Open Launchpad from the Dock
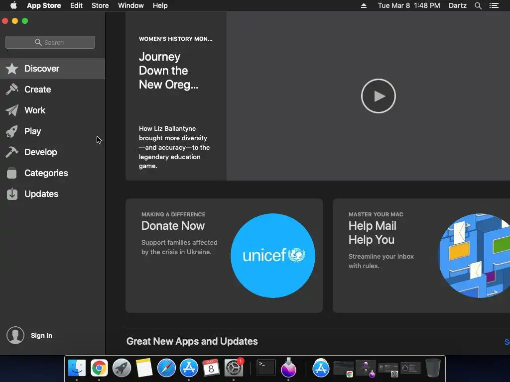 122,368
